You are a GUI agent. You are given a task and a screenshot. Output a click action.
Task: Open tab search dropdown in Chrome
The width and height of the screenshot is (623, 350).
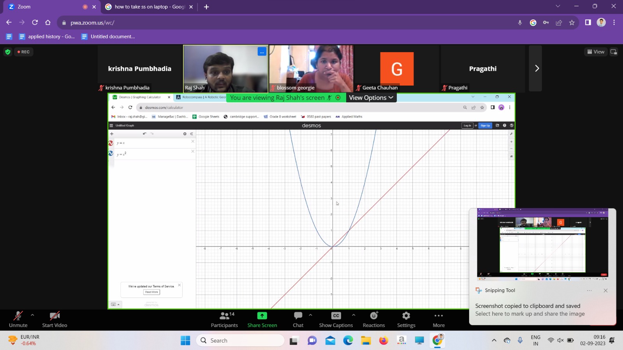[558, 6]
